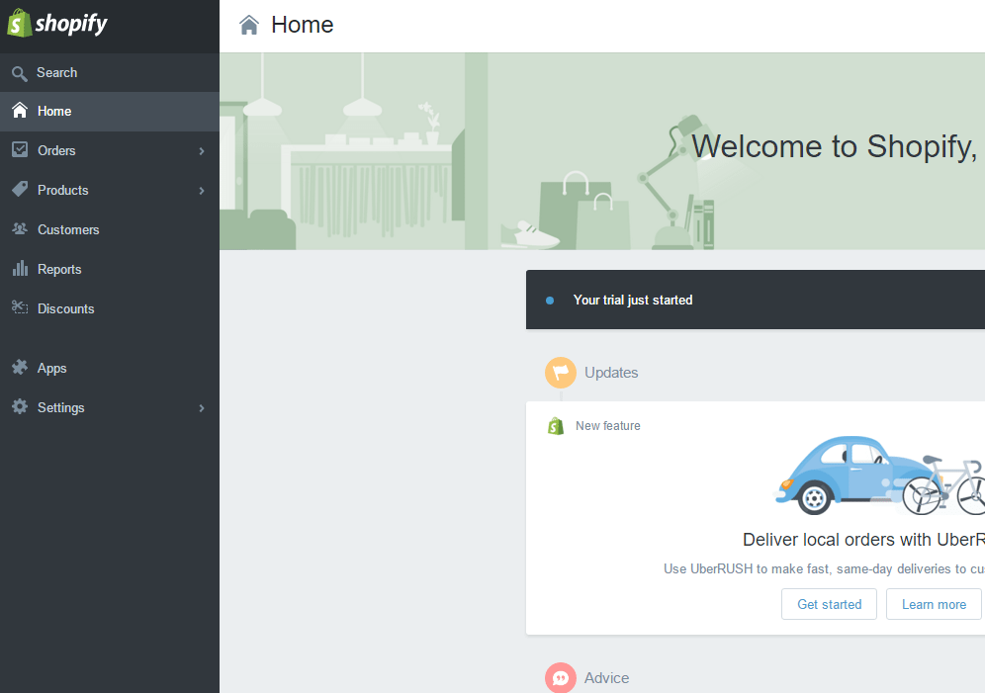The image size is (985, 693).
Task: Click the 'New feature' label
Action: (x=608, y=426)
